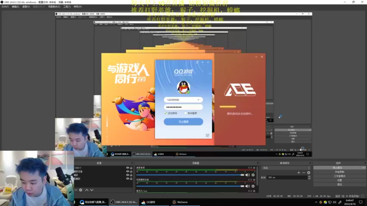Pop out the Mixer dock panel icon
Screen dimensions: 367x206
pyautogui.click(x=258, y=163)
